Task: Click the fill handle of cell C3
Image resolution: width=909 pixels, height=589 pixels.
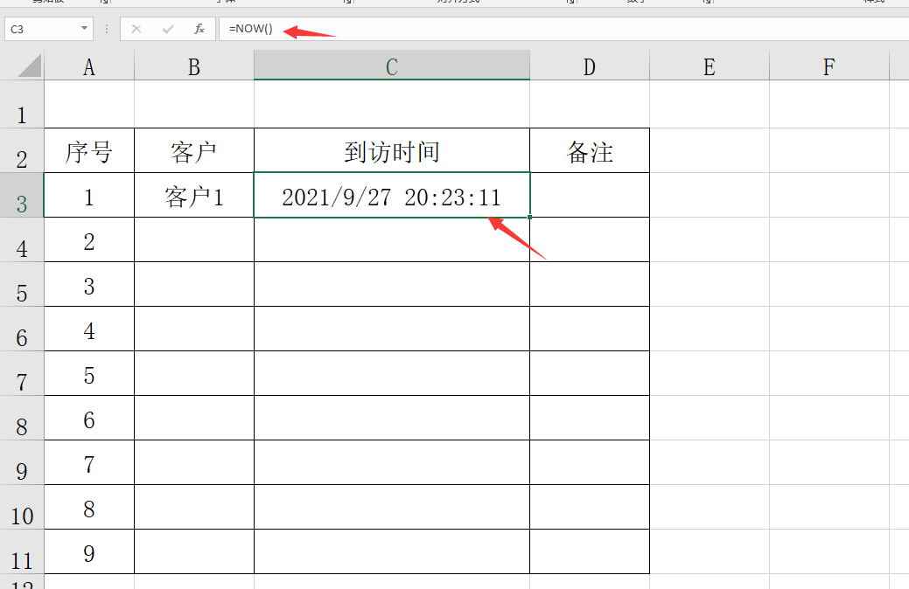Action: [530, 218]
